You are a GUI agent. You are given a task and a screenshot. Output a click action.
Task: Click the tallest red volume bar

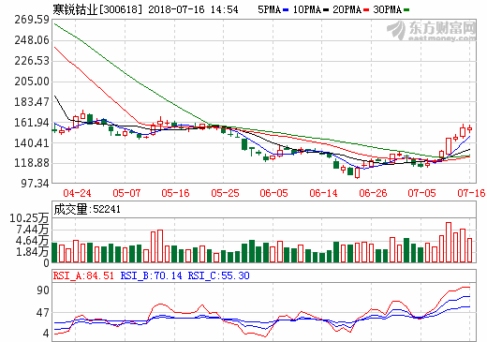449,243
